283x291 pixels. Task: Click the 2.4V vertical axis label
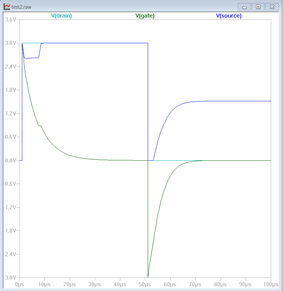click(x=11, y=67)
